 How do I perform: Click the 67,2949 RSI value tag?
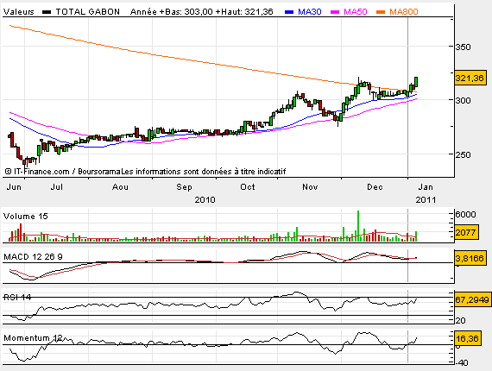click(x=472, y=299)
